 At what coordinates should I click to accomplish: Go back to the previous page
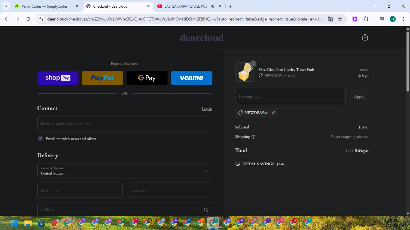coord(7,19)
